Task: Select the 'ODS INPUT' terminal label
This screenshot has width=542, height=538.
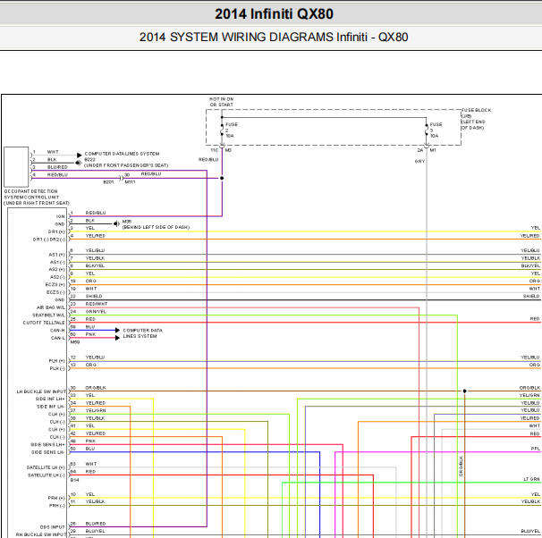Action: [52, 527]
